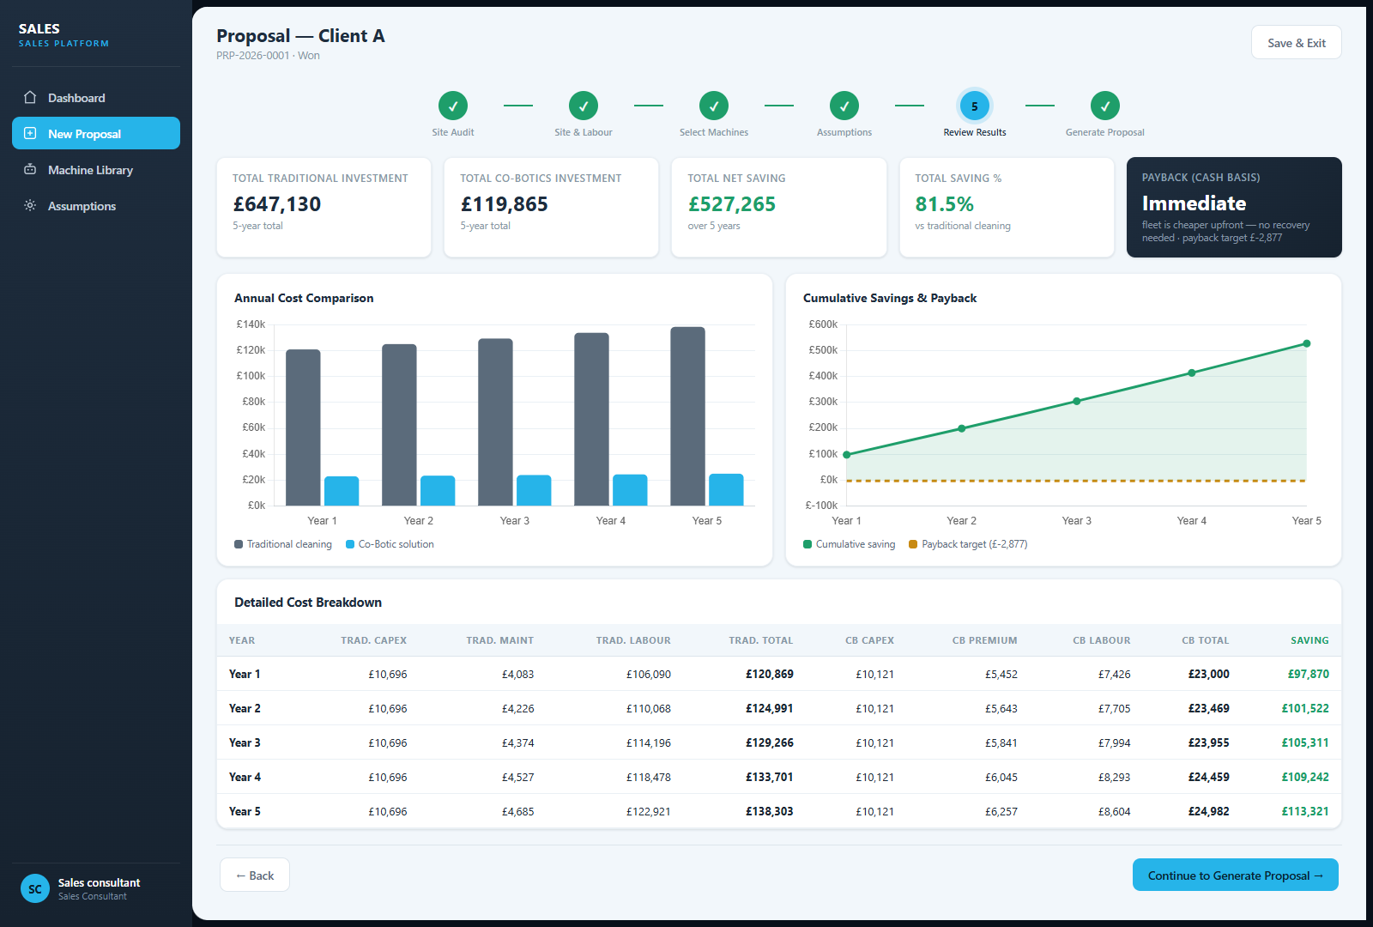Click Save & Exit button

point(1296,42)
